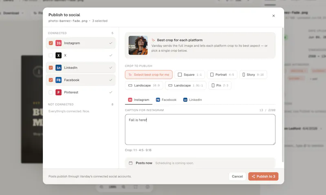Select the Landscape 1.91:1 crop
The width and height of the screenshot is (326, 195).
tap(186, 85)
